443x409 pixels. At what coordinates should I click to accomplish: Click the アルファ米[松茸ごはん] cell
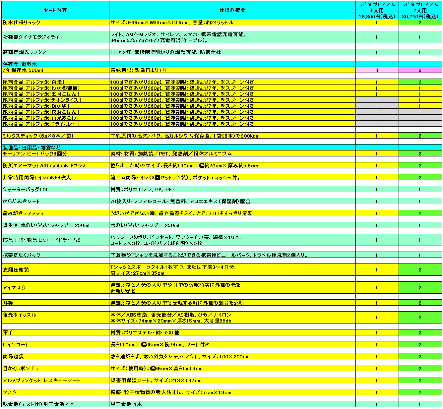[55, 112]
